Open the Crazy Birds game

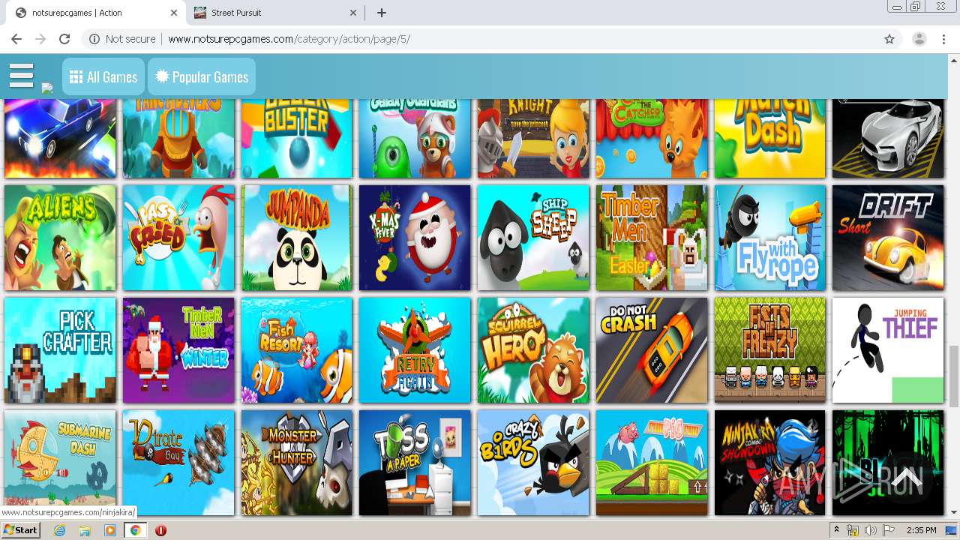533,463
